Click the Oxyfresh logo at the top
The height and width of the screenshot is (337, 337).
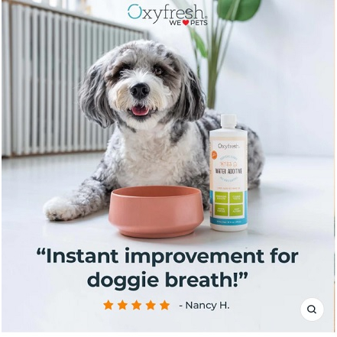167,15
